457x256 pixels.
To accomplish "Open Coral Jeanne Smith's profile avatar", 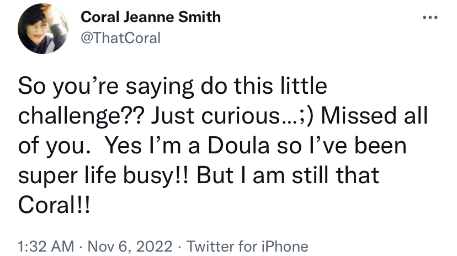I will (43, 29).
